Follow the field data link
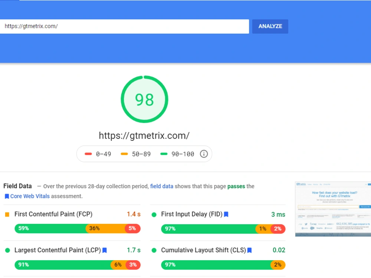This screenshot has width=371, height=278. tap(162, 186)
